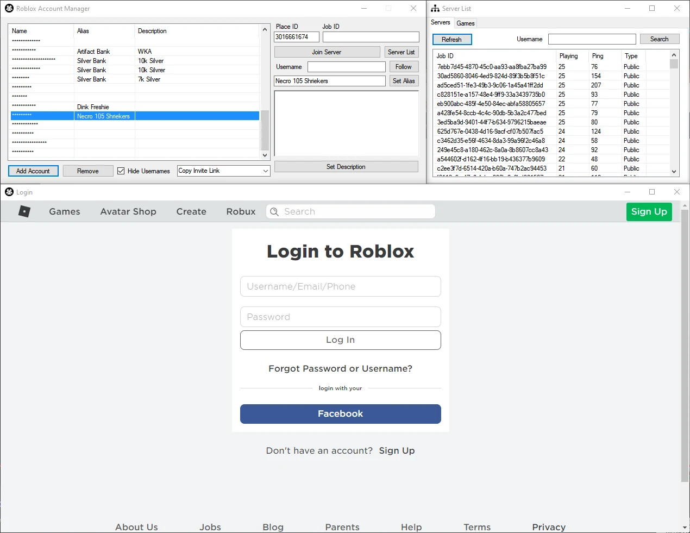Image resolution: width=690 pixels, height=533 pixels.
Task: Click the Join Server button
Action: point(327,52)
